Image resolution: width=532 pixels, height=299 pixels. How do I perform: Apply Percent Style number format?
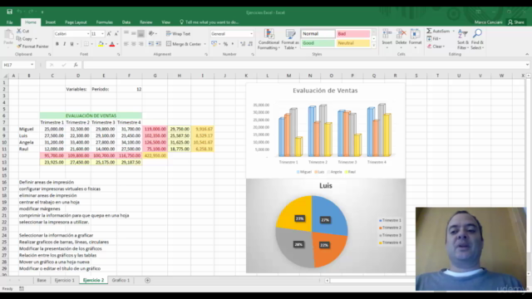[225, 44]
